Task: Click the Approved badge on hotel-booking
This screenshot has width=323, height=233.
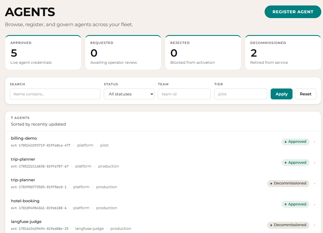Action: (295, 204)
